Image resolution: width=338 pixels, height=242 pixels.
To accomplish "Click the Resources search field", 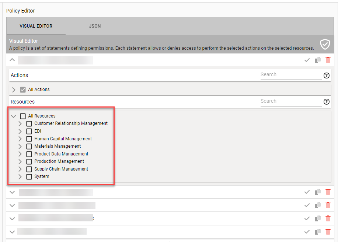I will pos(291,101).
